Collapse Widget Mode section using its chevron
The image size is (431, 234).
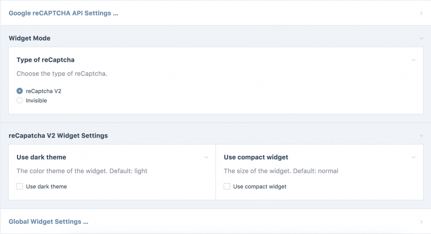point(421,38)
